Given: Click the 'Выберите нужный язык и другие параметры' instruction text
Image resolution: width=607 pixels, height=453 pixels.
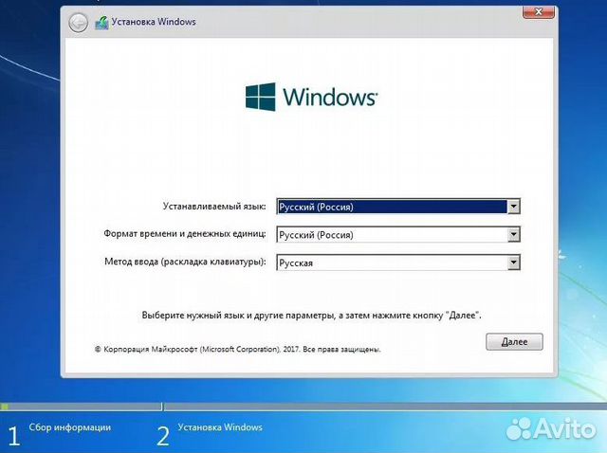Looking at the screenshot, I should click(312, 316).
